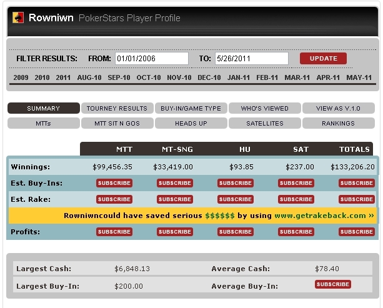Filter results by year 2010
Viewport: 383px width, 308px height.
coord(42,77)
